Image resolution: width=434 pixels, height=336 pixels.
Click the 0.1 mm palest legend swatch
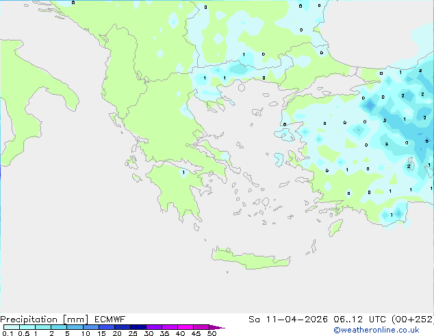click(12, 327)
